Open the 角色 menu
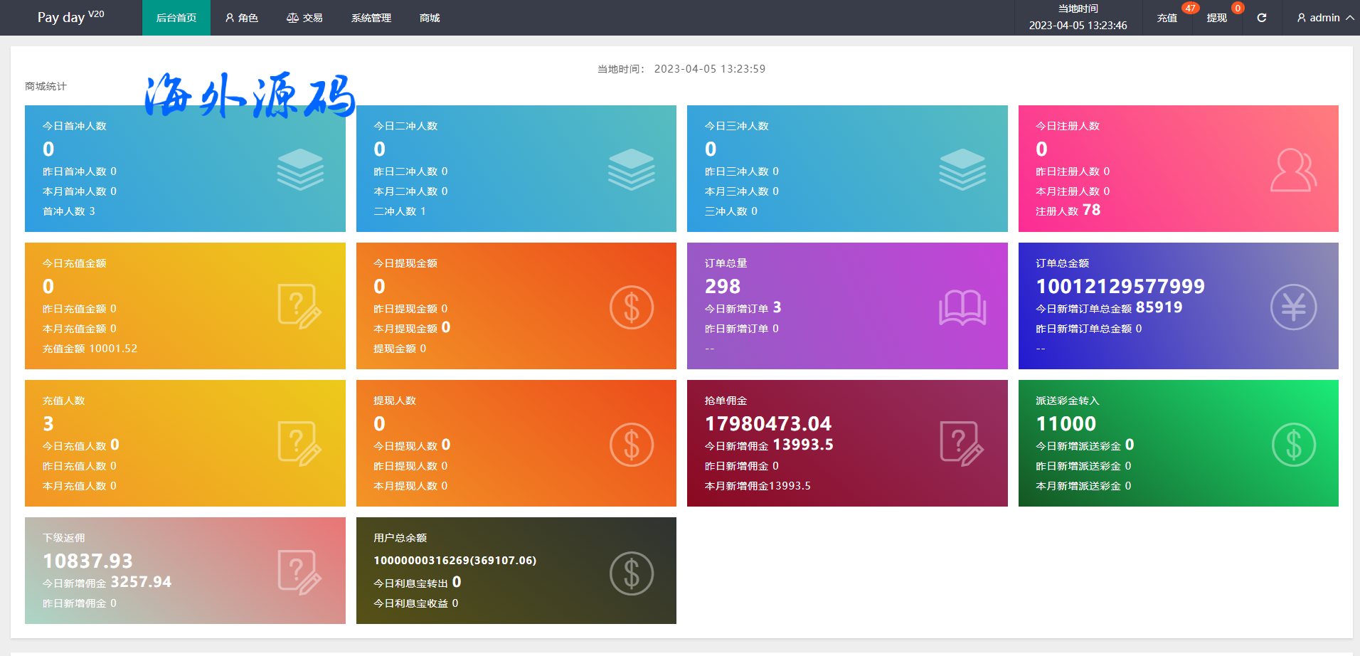The image size is (1360, 656). 241,18
